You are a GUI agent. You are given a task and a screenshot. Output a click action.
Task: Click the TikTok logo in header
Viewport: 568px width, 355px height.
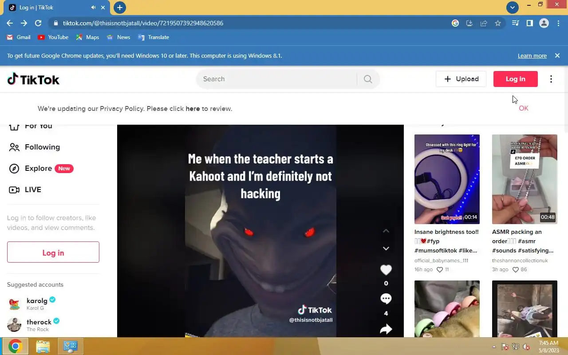click(x=33, y=79)
